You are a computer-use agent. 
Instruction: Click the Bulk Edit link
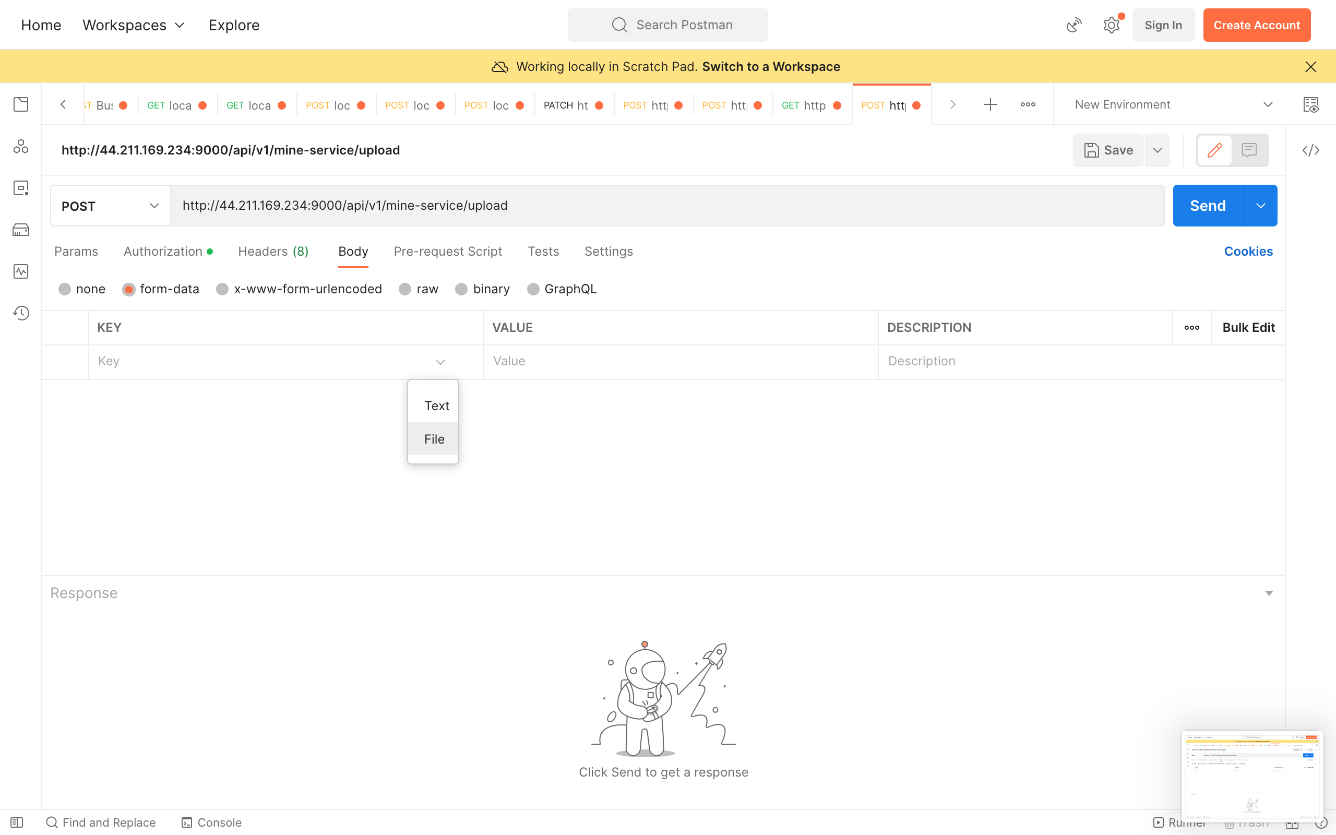[1248, 328]
